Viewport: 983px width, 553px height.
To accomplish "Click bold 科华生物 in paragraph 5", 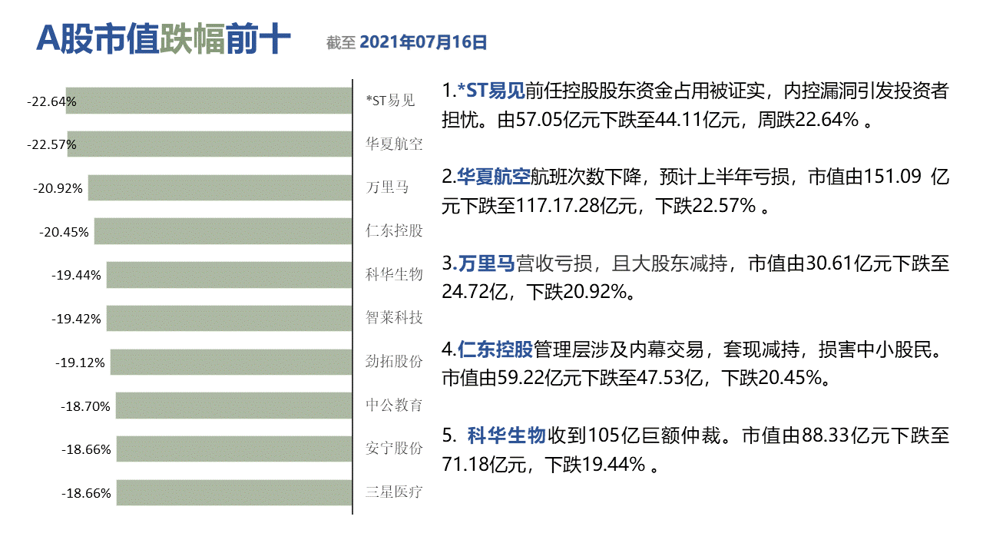I will pyautogui.click(x=506, y=437).
